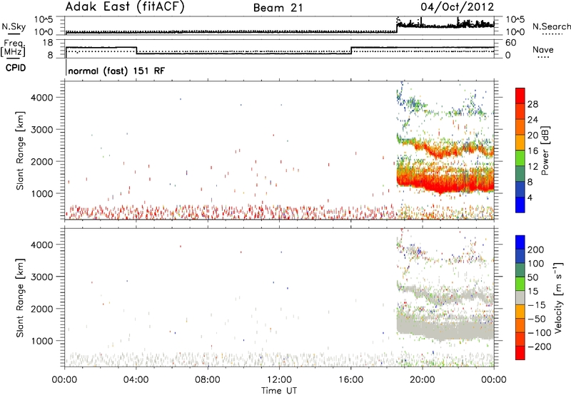
Task: Click the 'Adak East (fitACF)' title
Action: (125, 7)
